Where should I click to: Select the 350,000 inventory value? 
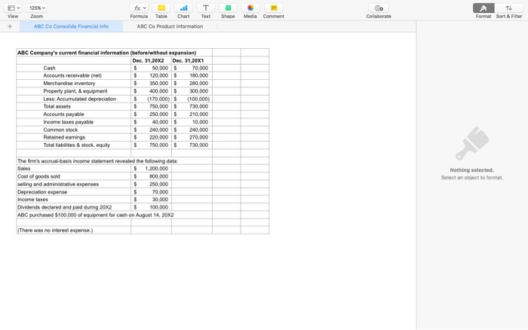pyautogui.click(x=151, y=83)
